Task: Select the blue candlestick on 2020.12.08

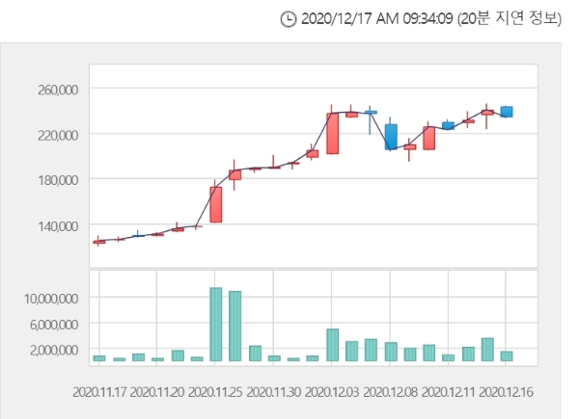Action: tap(391, 136)
